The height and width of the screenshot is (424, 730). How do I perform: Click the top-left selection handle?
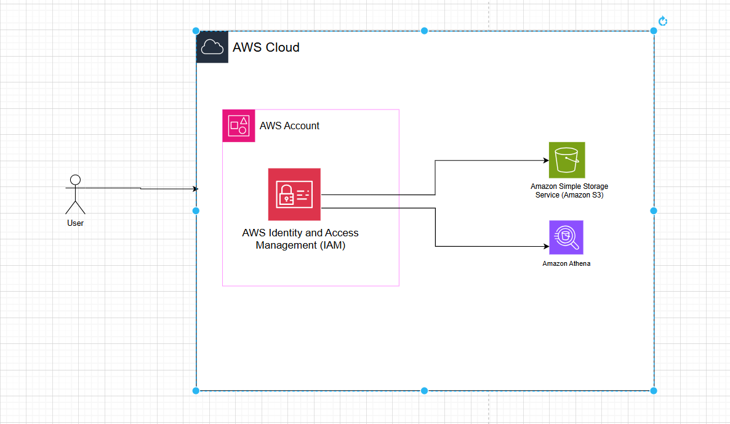pos(196,31)
